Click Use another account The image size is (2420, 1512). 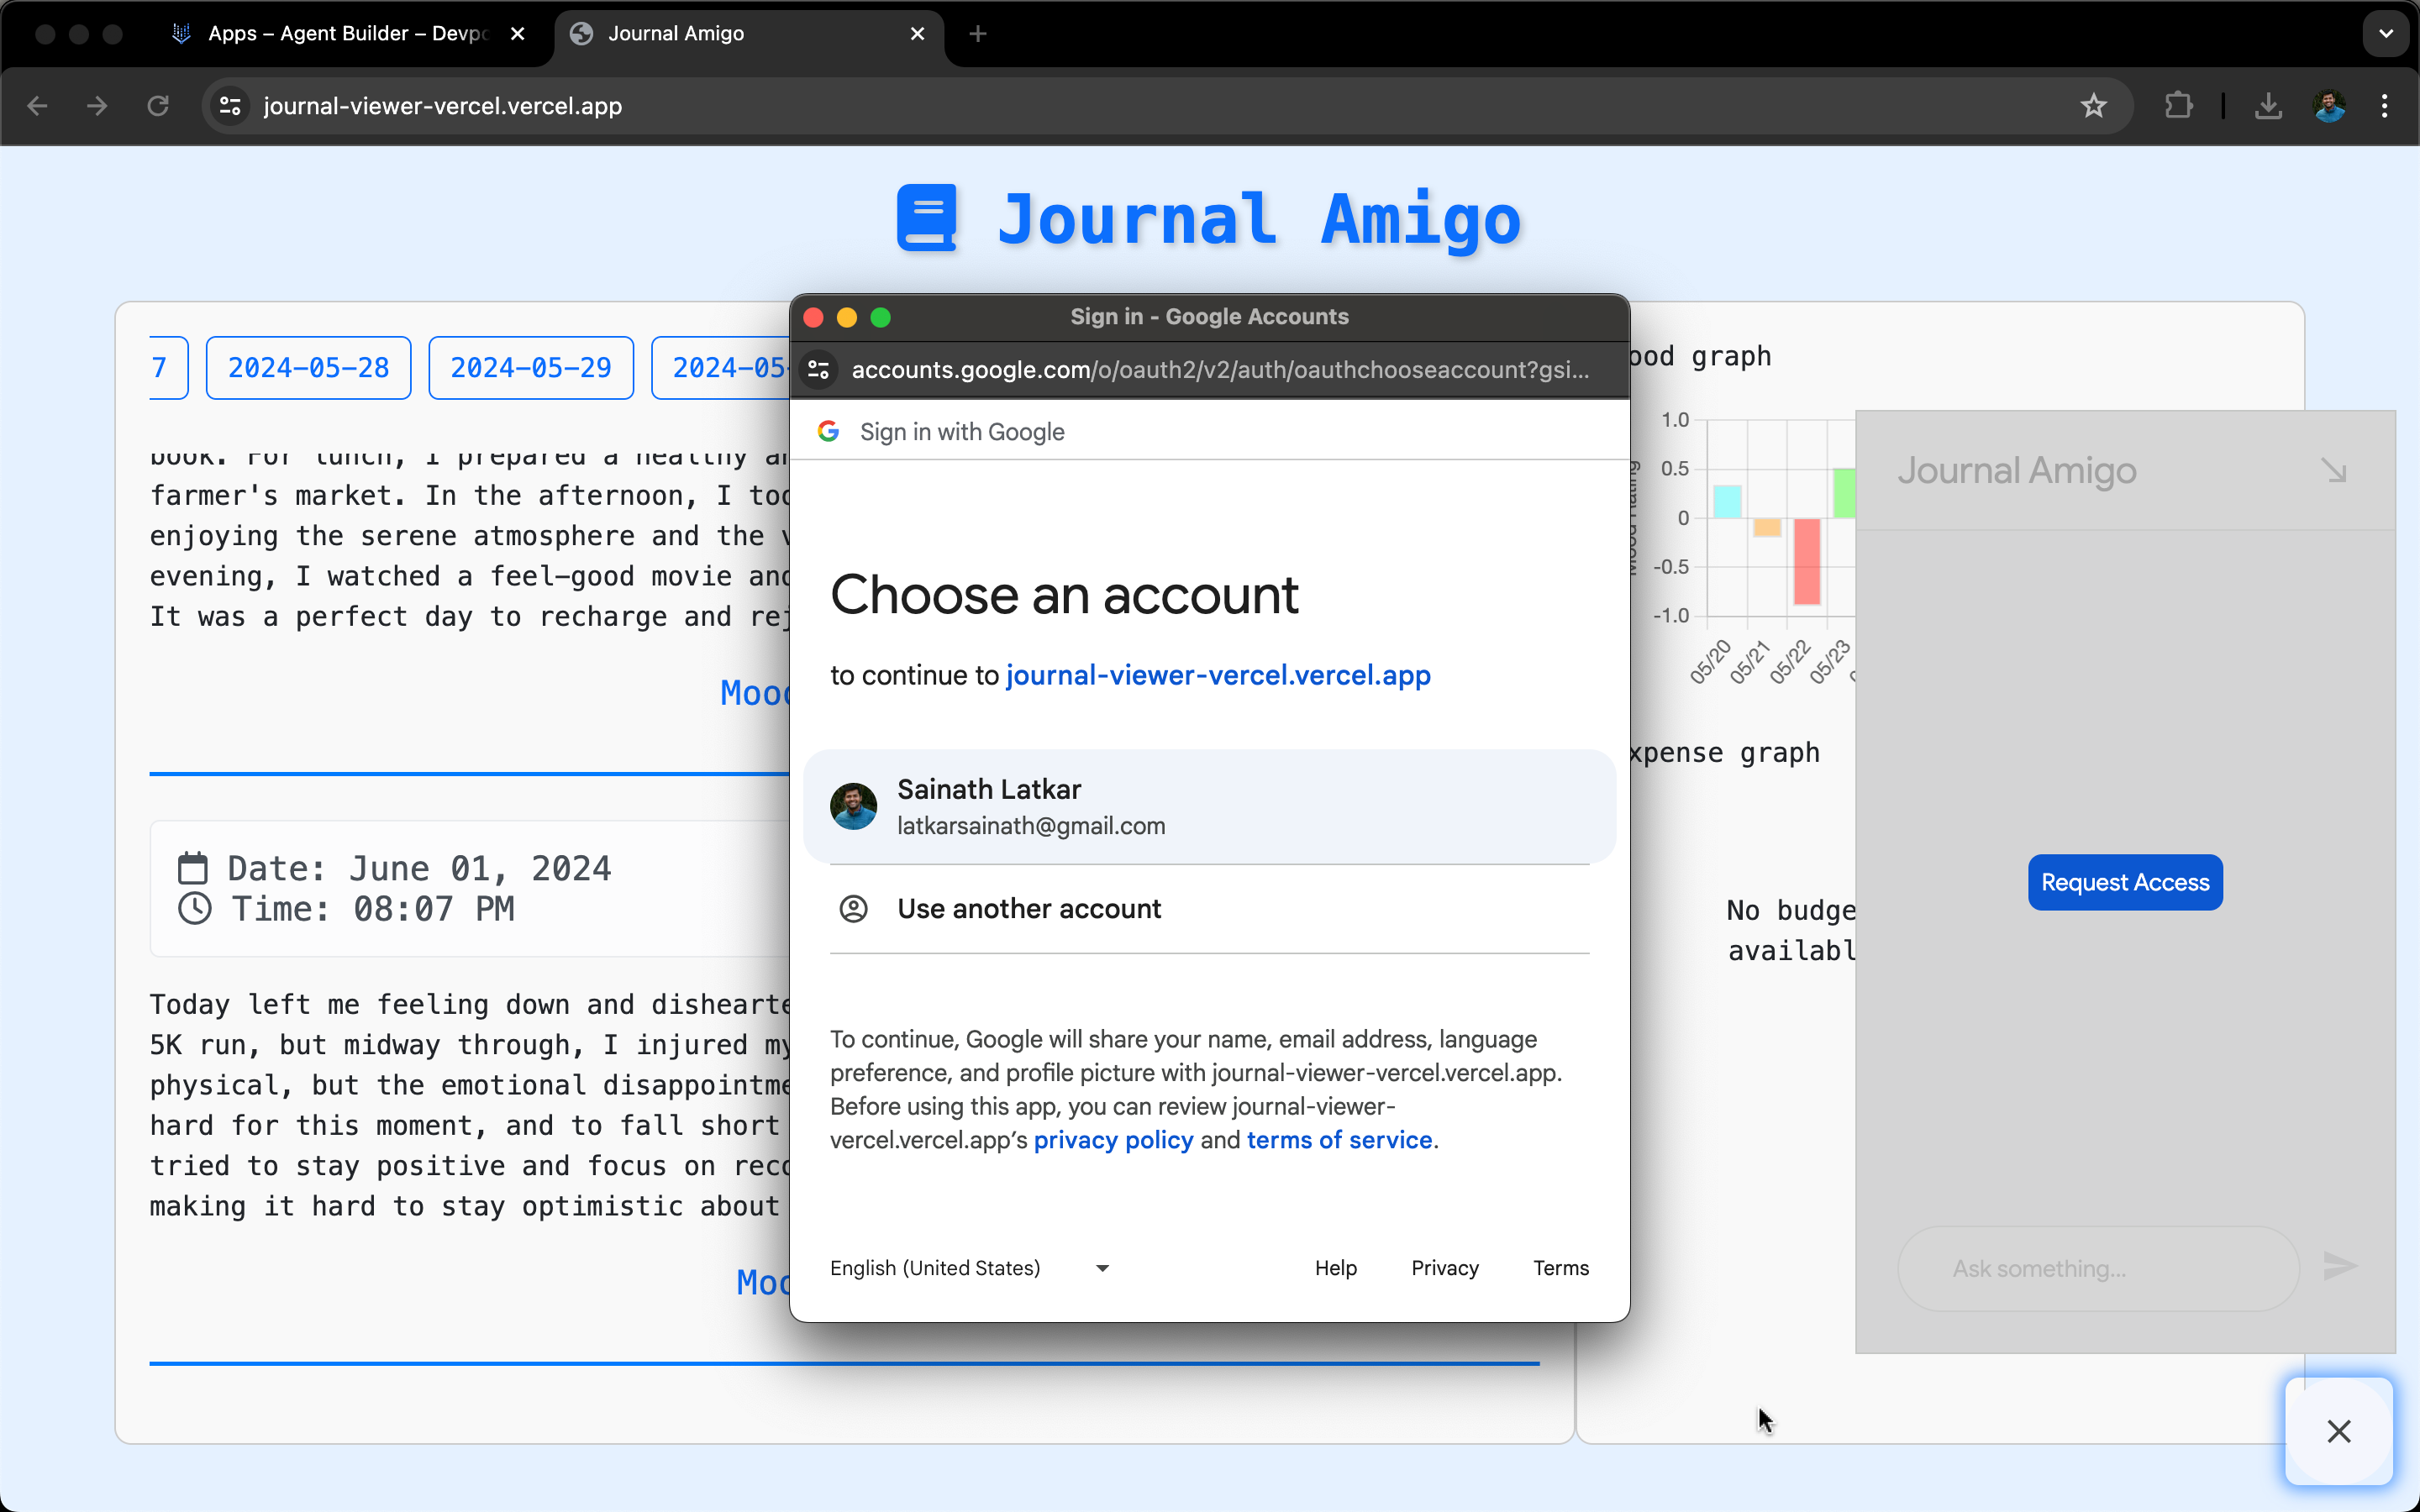(x=1028, y=909)
